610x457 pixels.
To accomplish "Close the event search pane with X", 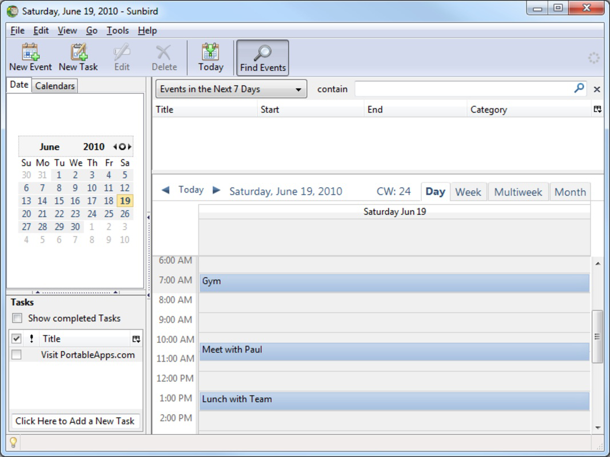I will pos(597,89).
